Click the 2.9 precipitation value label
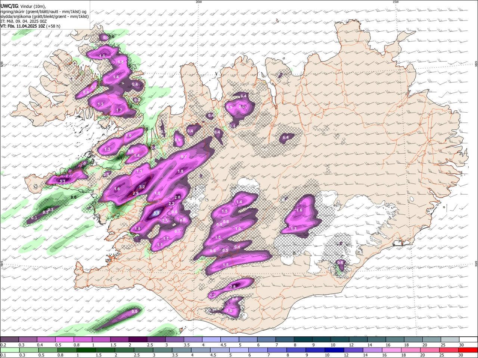Image resolution: width=478 pixels, height=358 pixels. pos(135,193)
